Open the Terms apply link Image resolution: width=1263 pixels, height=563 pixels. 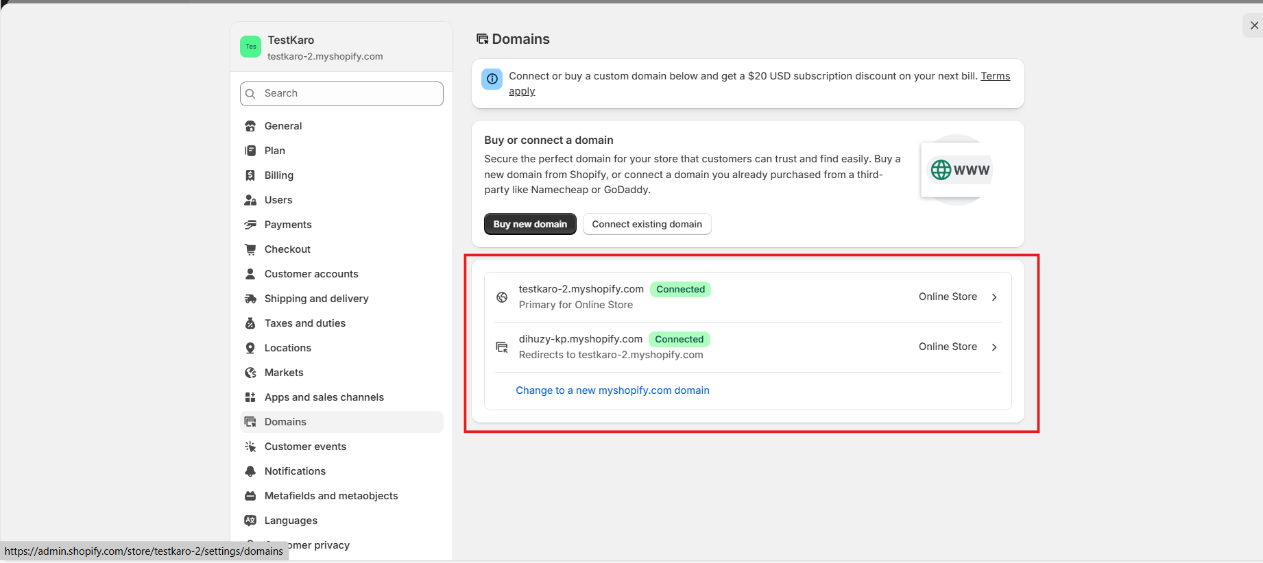pyautogui.click(x=995, y=76)
